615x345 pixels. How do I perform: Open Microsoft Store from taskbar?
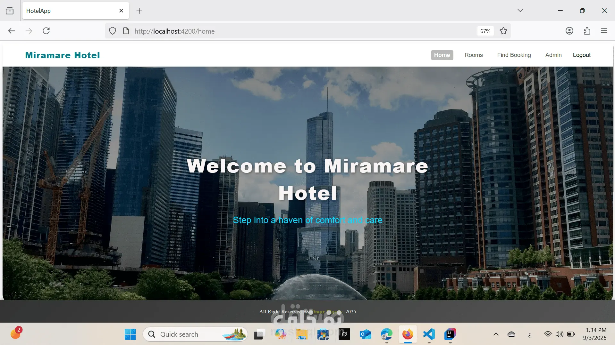click(323, 334)
